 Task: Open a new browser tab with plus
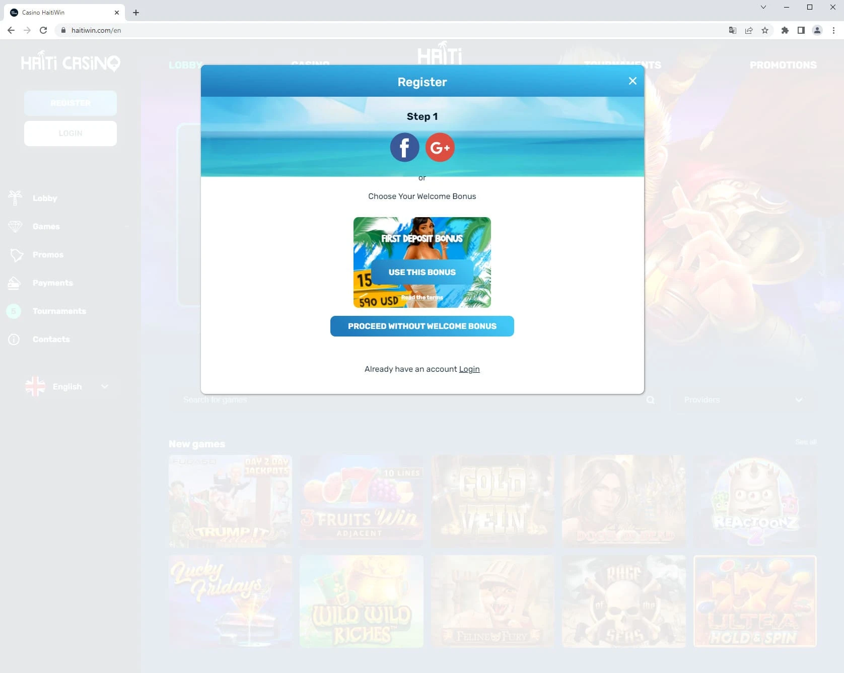tap(136, 13)
